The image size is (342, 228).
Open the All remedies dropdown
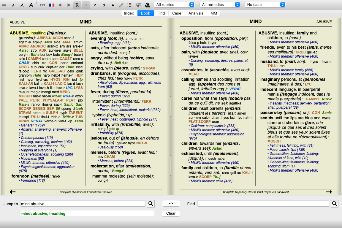click(x=220, y=5)
